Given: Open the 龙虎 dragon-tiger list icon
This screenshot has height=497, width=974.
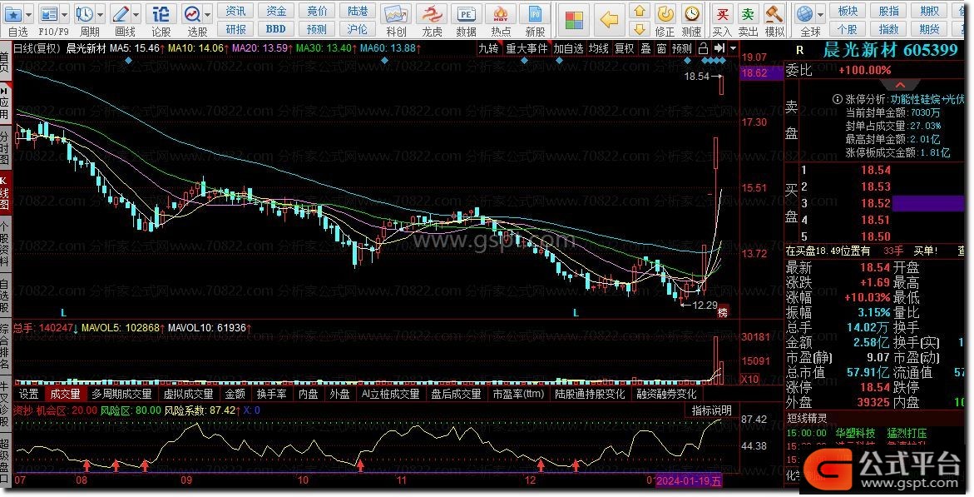Looking at the screenshot, I should click(x=431, y=13).
